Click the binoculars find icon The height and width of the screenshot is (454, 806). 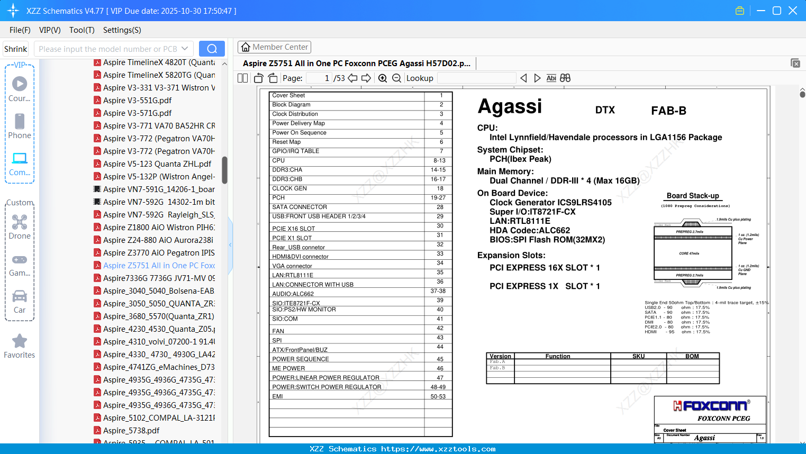pos(565,78)
